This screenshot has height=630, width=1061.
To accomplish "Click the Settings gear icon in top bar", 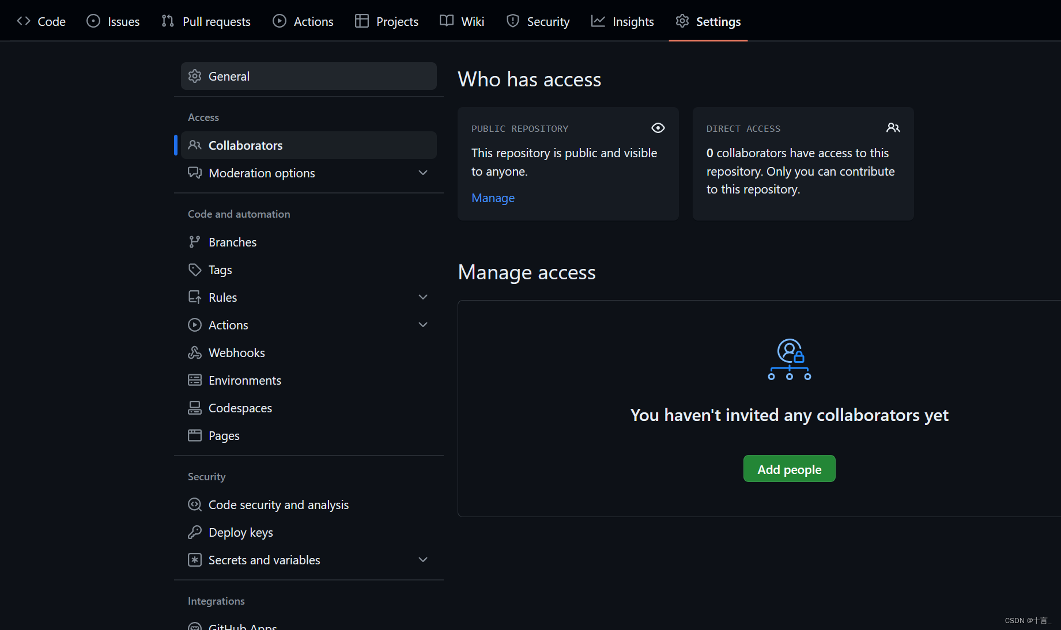I will point(682,21).
